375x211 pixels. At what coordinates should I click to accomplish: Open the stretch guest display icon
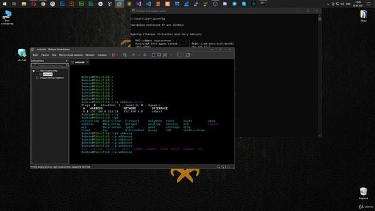(x=187, y=55)
